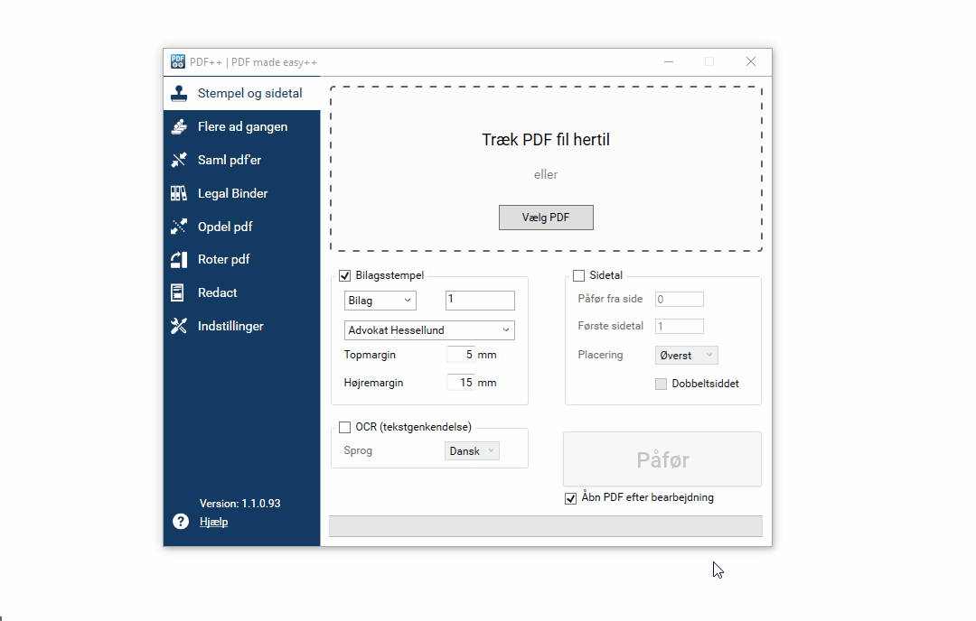Close the PDF++ window
This screenshot has width=976, height=621.
click(x=751, y=61)
